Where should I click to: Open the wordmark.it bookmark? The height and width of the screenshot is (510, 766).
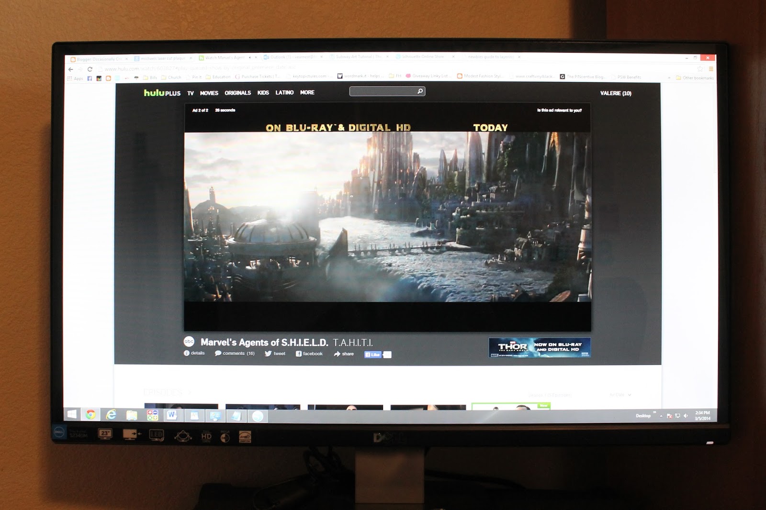coord(360,76)
